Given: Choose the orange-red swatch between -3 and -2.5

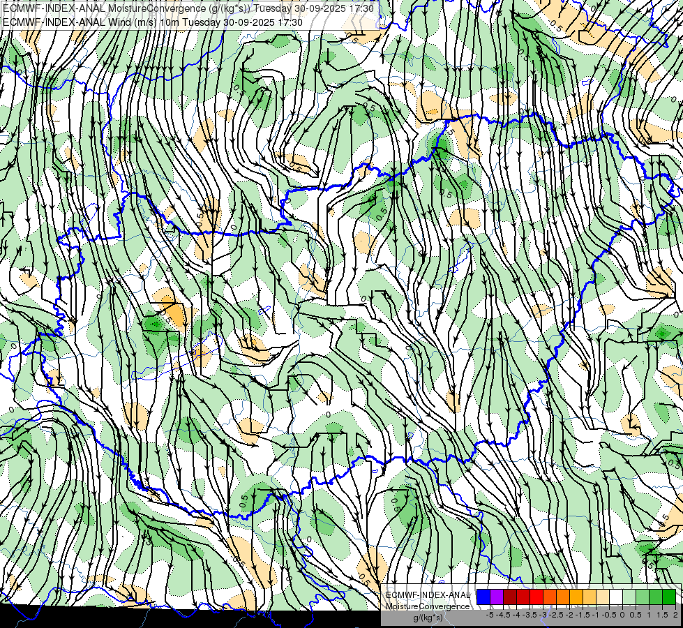Looking at the screenshot, I should [550, 597].
